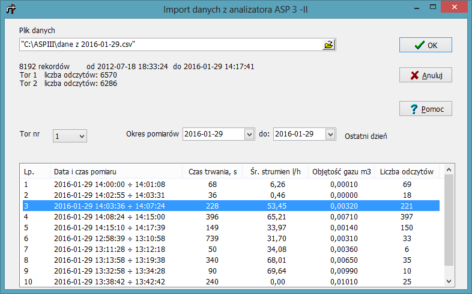Click duration value 396 in row 4
The image size is (472, 294).
pos(212,217)
